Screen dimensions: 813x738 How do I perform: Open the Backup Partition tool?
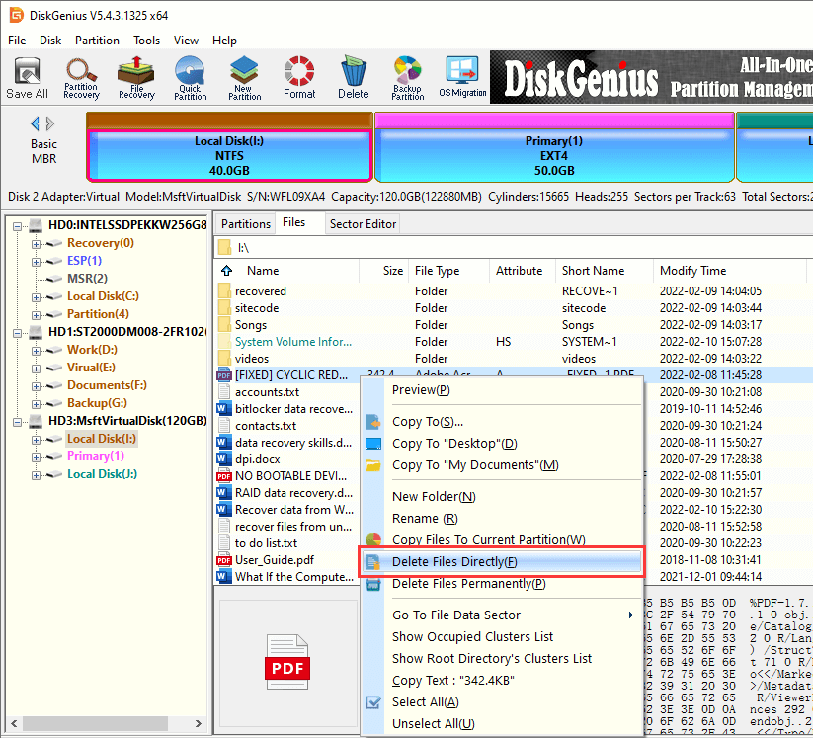click(x=408, y=78)
